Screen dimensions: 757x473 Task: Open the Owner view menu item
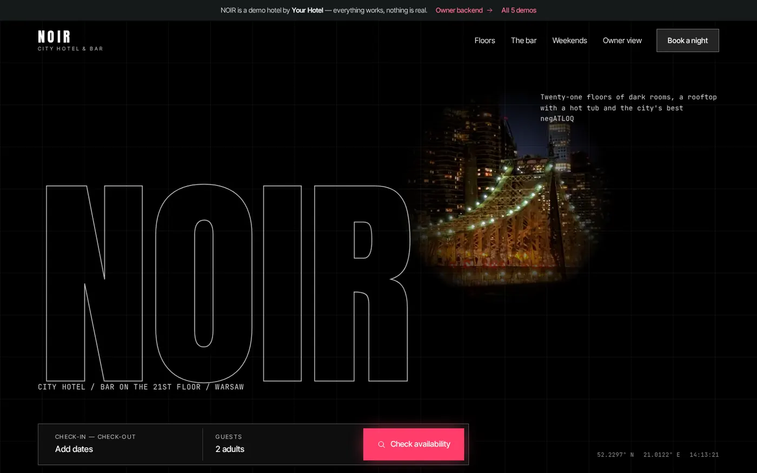[x=622, y=41]
